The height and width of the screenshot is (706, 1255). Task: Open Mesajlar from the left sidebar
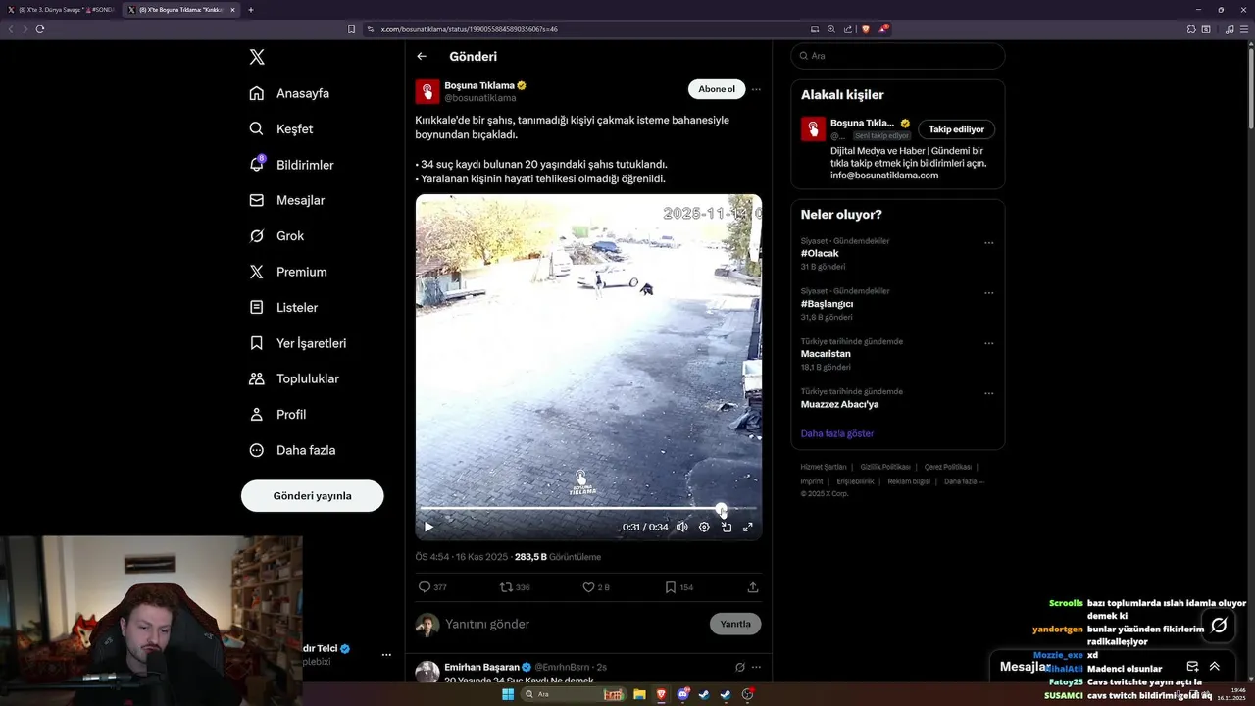coord(286,200)
